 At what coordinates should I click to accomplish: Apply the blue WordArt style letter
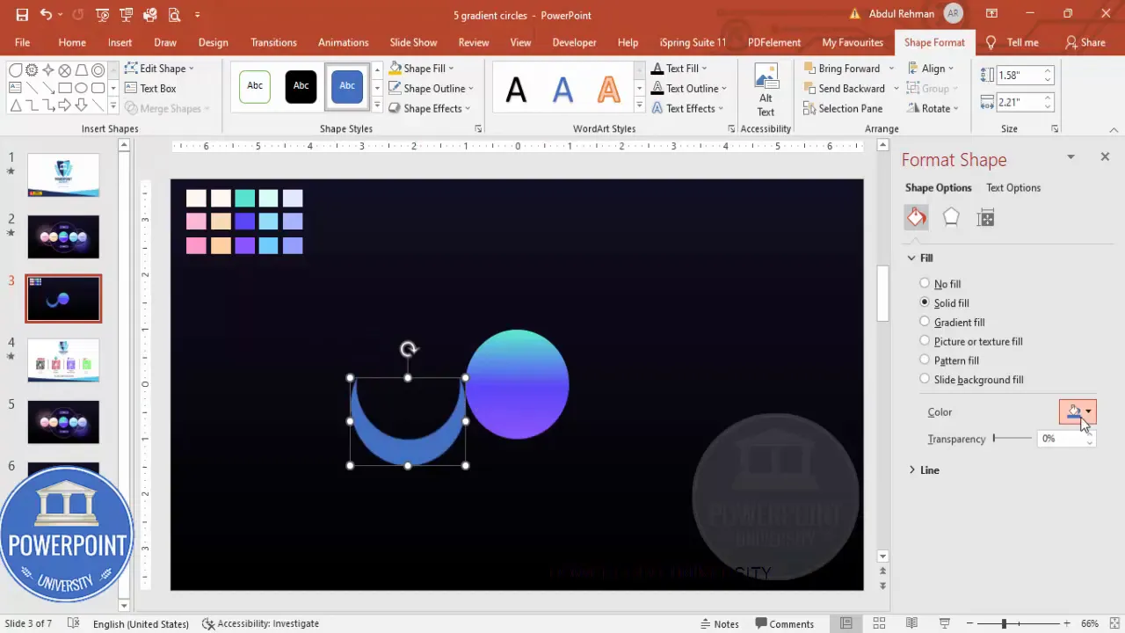pyautogui.click(x=562, y=89)
